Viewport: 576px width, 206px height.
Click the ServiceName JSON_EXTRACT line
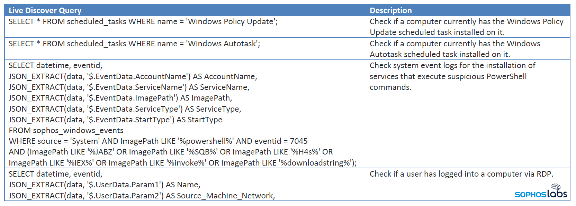pos(129,87)
